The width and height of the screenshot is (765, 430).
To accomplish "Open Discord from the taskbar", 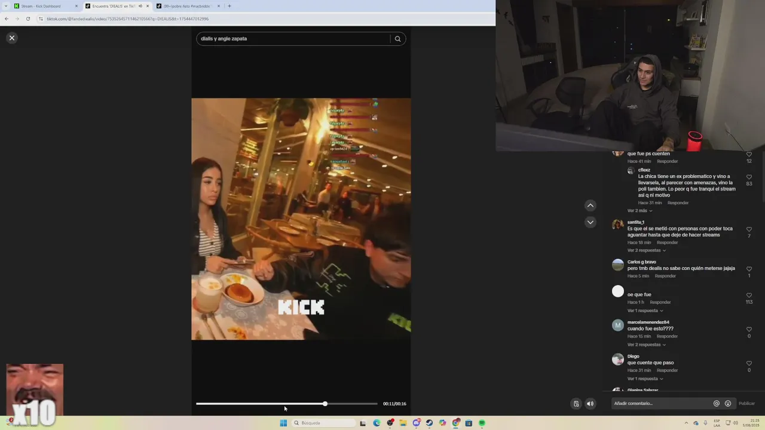I will [417, 423].
